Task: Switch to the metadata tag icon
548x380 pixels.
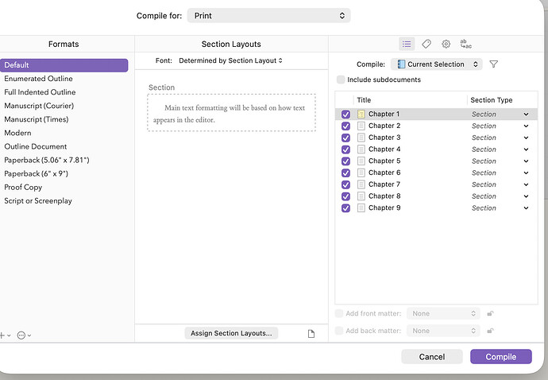Action: (426, 44)
